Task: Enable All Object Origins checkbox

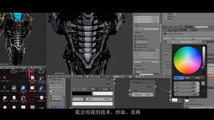Action: coord(135,44)
